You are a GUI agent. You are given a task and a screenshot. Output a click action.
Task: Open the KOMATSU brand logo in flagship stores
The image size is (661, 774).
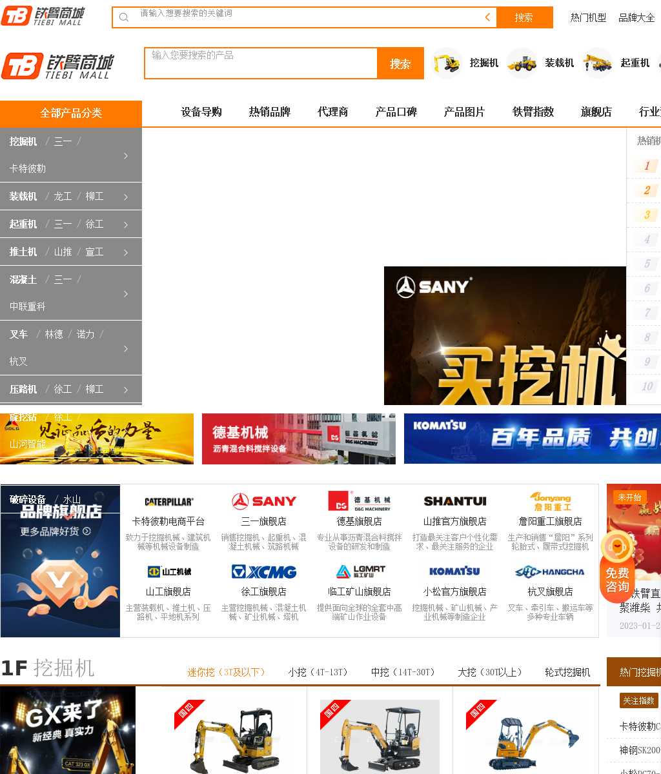[455, 571]
